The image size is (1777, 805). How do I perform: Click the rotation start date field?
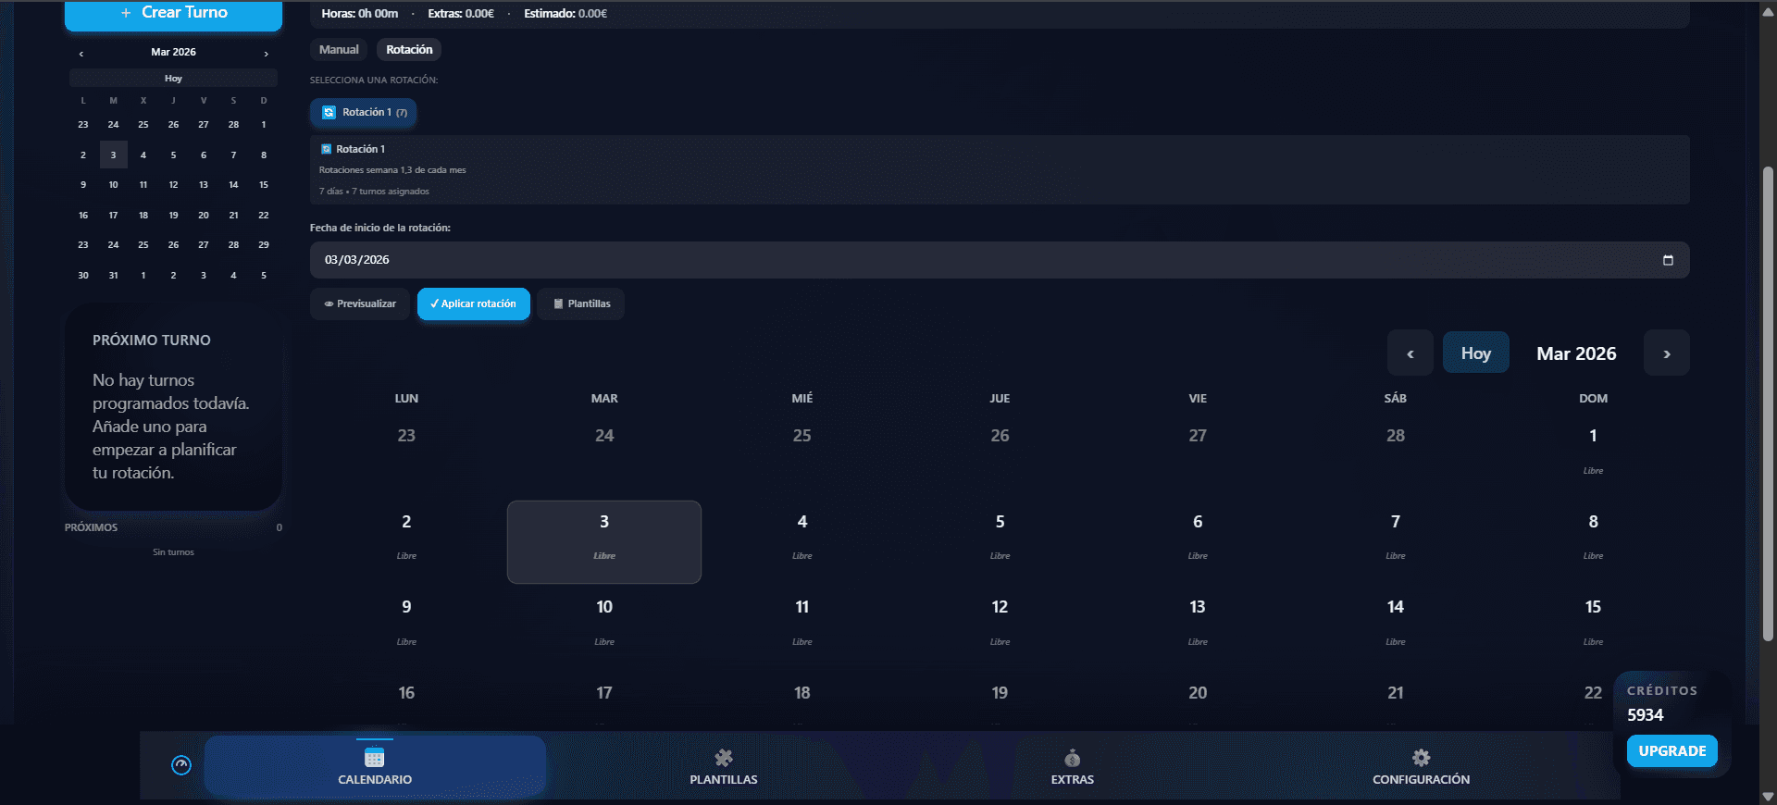pyautogui.click(x=981, y=260)
